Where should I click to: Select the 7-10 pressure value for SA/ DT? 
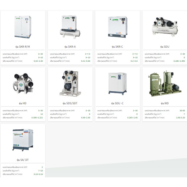pos(41,171)
